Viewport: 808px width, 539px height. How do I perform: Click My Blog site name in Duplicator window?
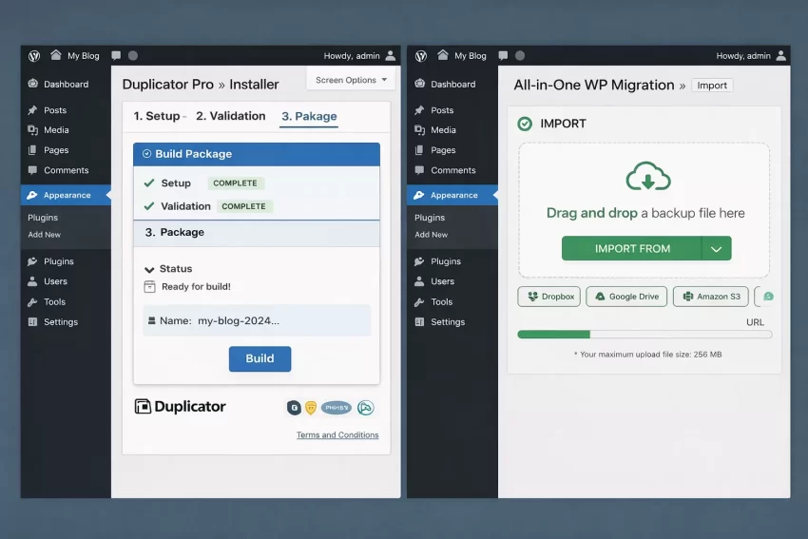[84, 56]
